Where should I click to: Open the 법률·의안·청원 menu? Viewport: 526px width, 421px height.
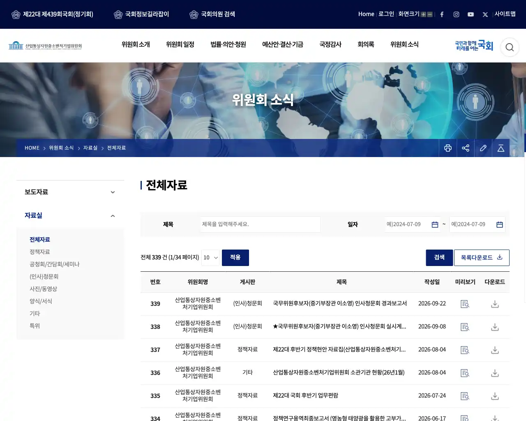[228, 44]
